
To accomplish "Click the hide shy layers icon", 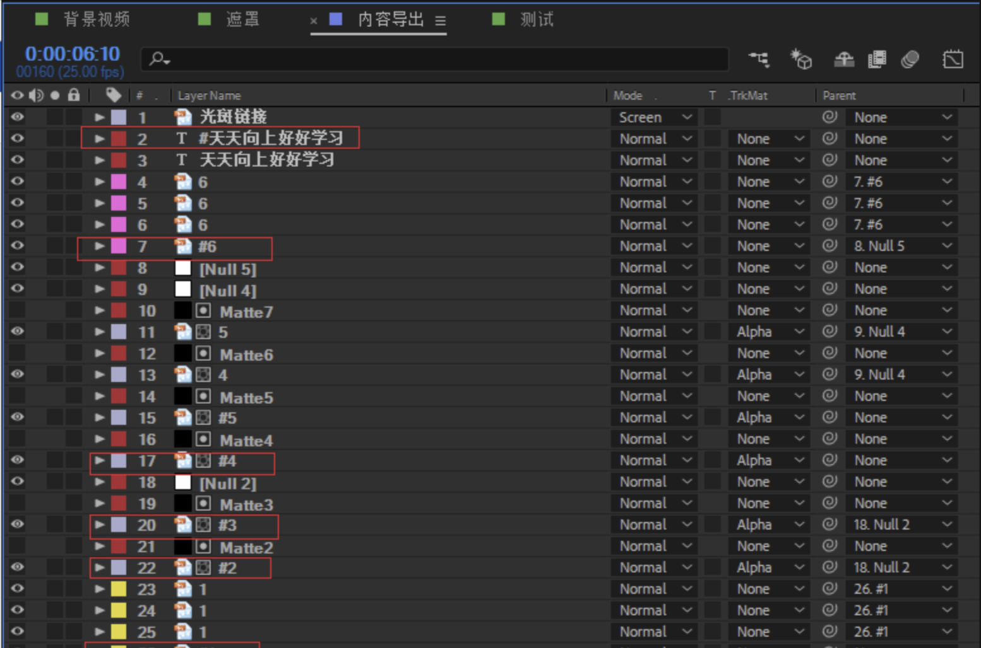I will (844, 59).
